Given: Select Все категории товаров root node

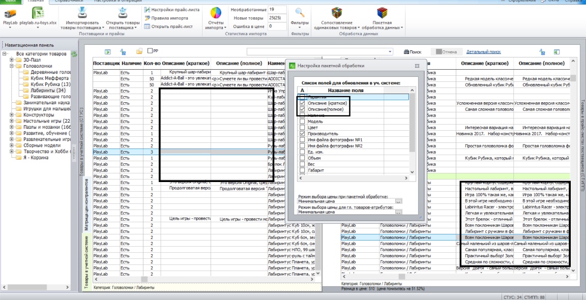Looking at the screenshot, I should pyautogui.click(x=41, y=54).
